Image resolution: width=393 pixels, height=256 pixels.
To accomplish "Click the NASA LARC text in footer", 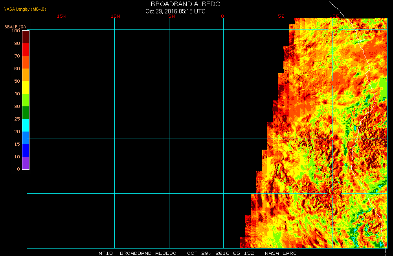I will [281, 253].
